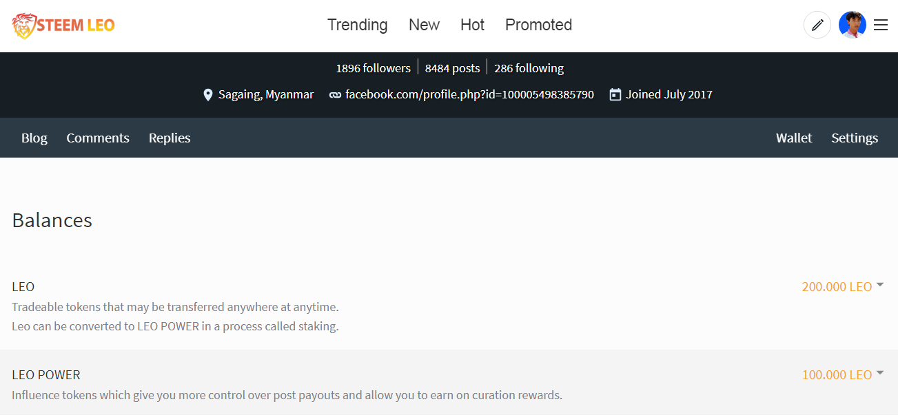
Task: Go to Hot posts
Action: [472, 25]
